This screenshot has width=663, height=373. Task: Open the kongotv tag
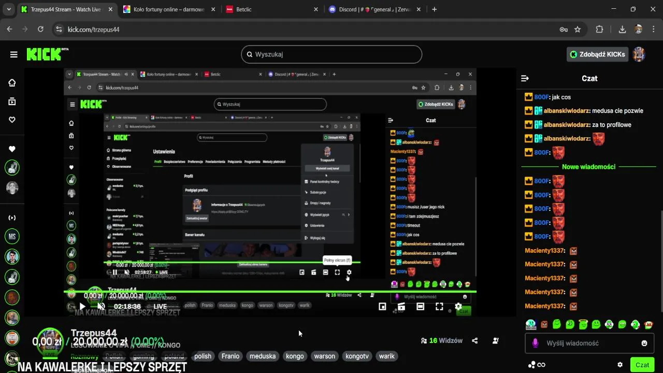(x=357, y=356)
